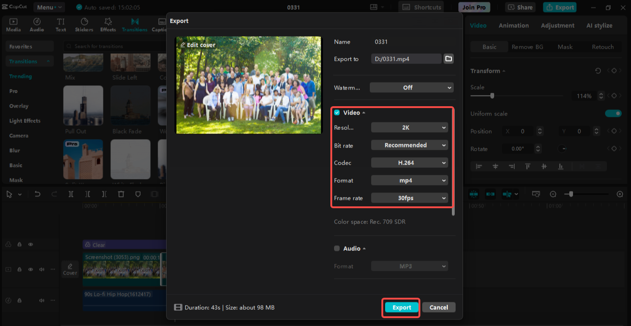Click the Export button to render the video

(400, 307)
